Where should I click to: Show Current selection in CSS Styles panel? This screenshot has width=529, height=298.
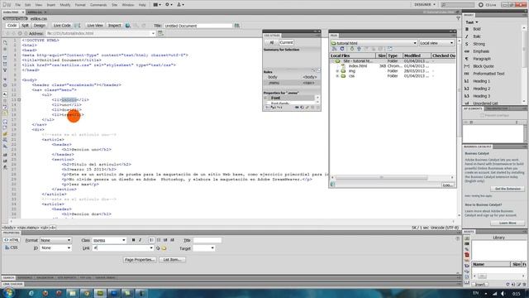point(286,42)
